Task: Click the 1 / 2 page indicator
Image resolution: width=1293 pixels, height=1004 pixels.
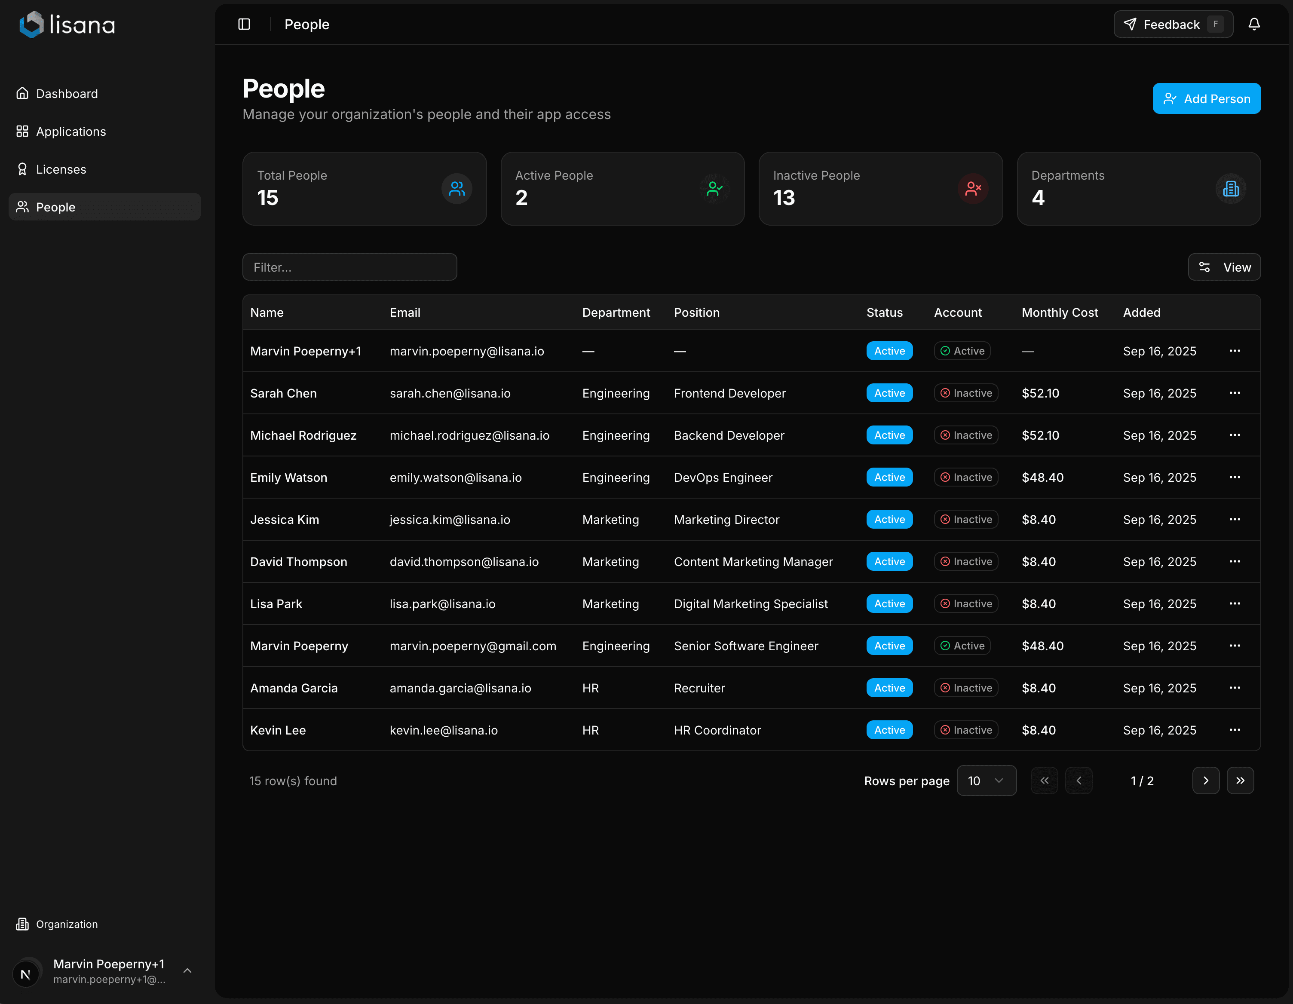Action: (x=1142, y=781)
